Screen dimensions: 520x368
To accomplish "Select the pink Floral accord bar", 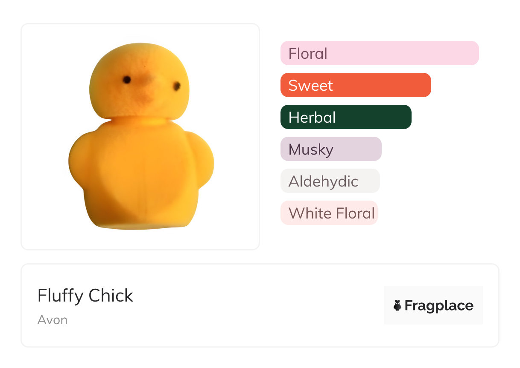I will (380, 53).
